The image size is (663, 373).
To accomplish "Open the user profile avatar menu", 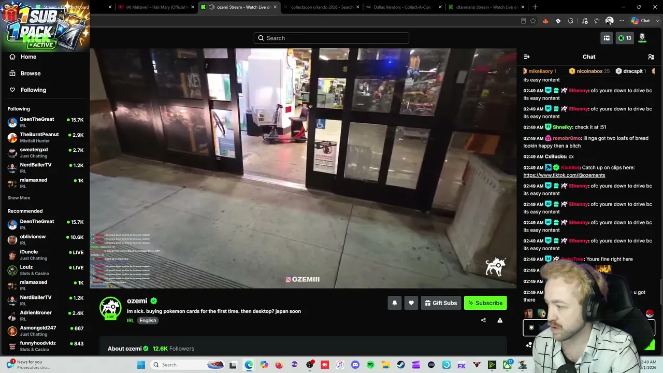I will click(642, 38).
